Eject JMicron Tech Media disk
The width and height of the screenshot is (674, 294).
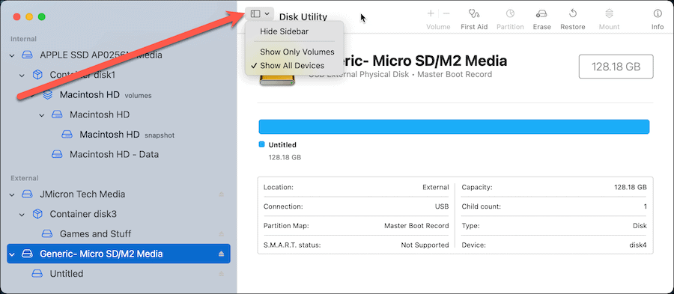tap(222, 195)
